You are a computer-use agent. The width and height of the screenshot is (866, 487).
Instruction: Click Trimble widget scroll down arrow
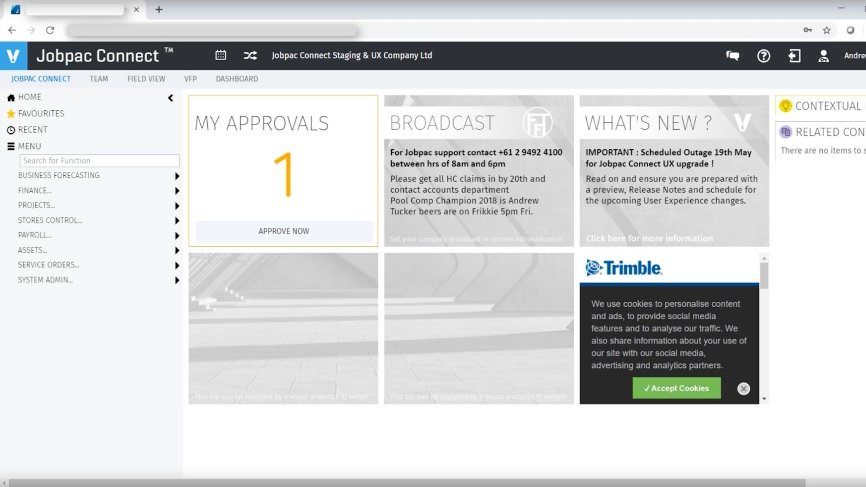pos(764,399)
